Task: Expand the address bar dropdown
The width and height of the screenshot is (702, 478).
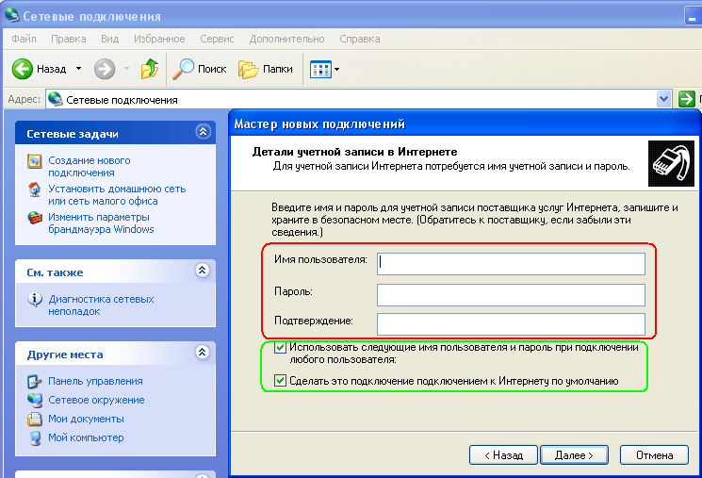Action: click(663, 99)
